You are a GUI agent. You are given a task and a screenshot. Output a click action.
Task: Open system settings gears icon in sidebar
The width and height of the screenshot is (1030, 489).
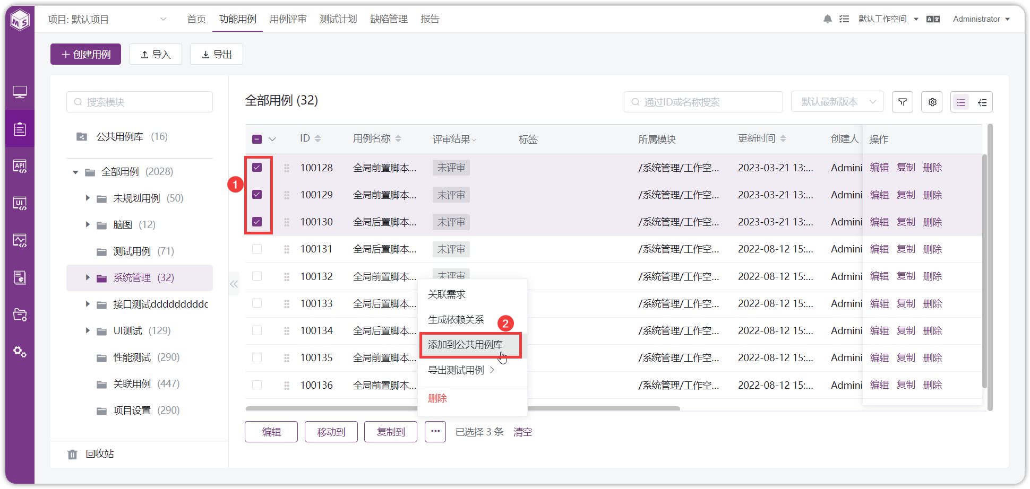click(20, 352)
